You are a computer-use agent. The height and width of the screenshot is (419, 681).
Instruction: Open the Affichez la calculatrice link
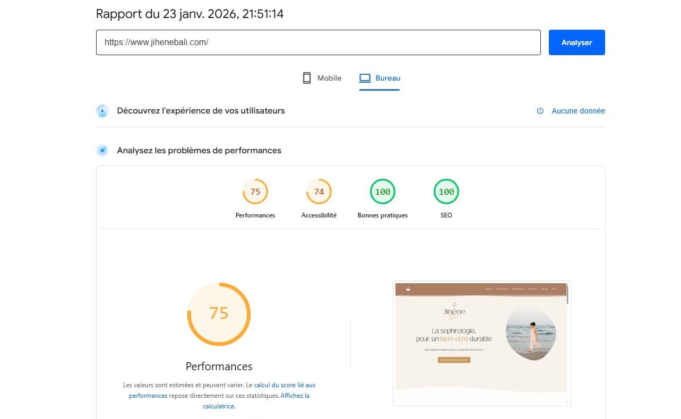pyautogui.click(x=295, y=396)
